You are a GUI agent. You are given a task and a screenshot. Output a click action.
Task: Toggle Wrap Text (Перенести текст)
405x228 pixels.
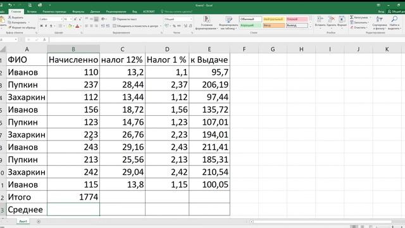[125, 19]
